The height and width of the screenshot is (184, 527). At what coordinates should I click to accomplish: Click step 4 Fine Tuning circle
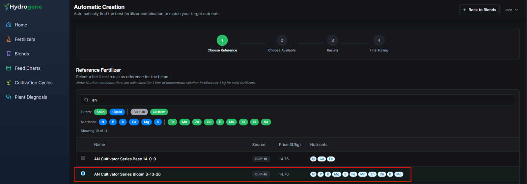(379, 40)
